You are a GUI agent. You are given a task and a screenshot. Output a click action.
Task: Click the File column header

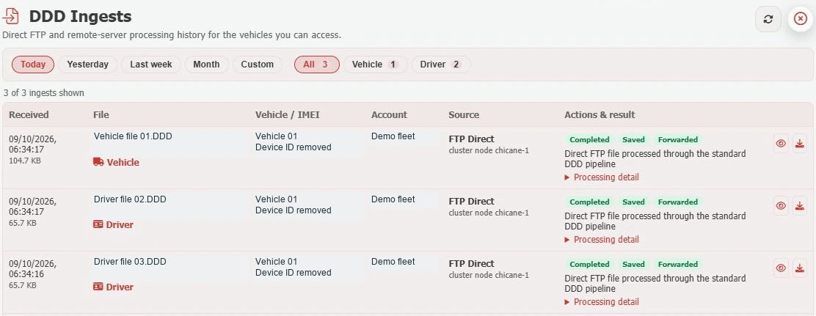101,115
